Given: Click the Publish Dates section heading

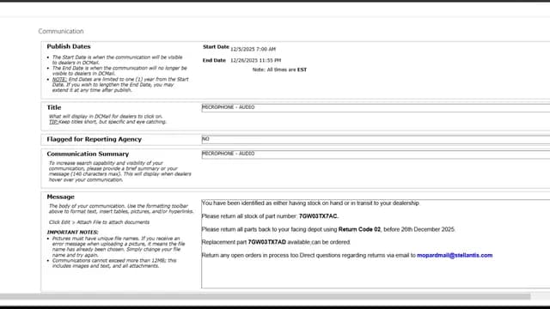Looking at the screenshot, I should (69, 46).
